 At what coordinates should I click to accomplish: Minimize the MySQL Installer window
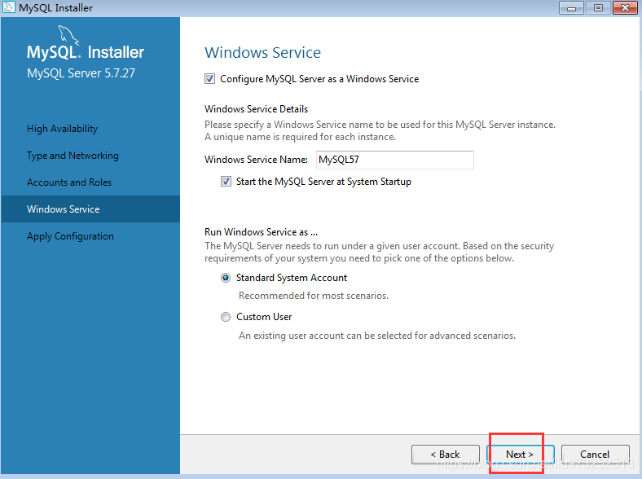pyautogui.click(x=572, y=8)
